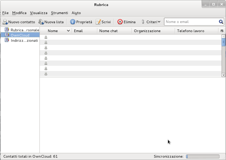Image resolution: width=226 pixels, height=160 pixels.
Task: Click the search magnifier icon
Action: pyautogui.click(x=221, y=22)
